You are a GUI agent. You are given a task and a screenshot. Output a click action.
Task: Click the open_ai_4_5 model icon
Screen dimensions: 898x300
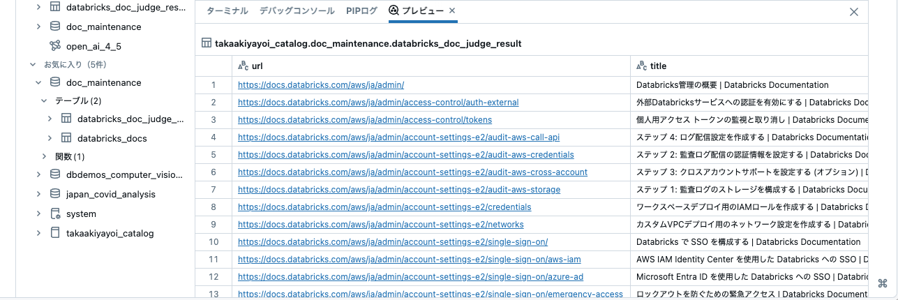55,46
